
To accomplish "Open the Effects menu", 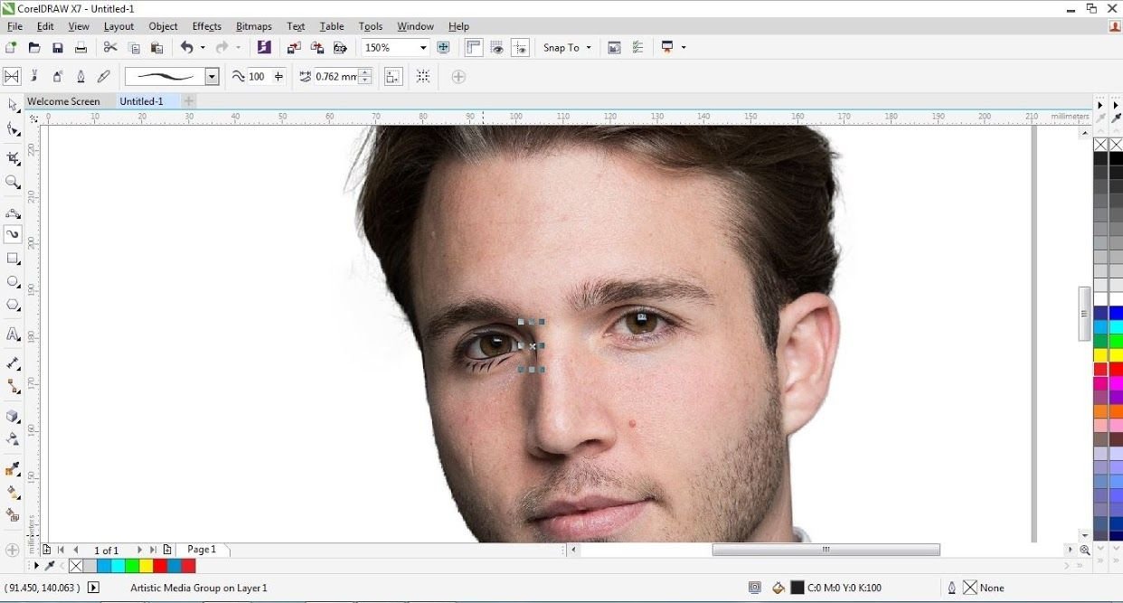I will click(x=207, y=26).
